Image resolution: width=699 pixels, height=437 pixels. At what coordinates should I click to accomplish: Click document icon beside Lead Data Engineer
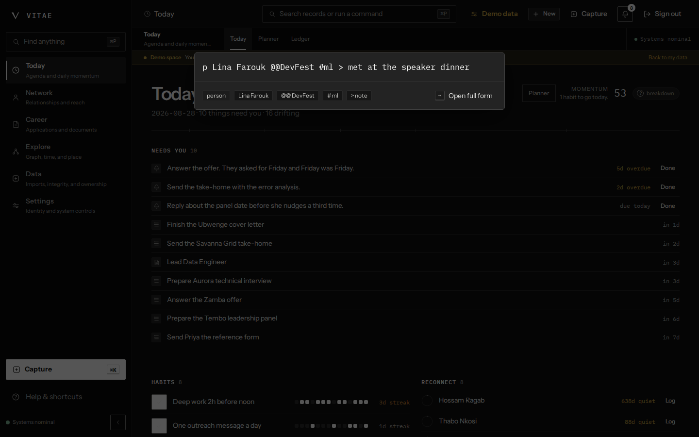(156, 262)
